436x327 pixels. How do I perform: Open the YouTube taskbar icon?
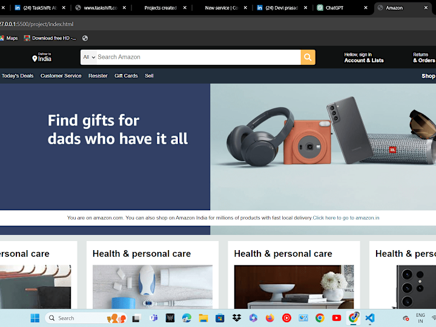tap(337, 318)
